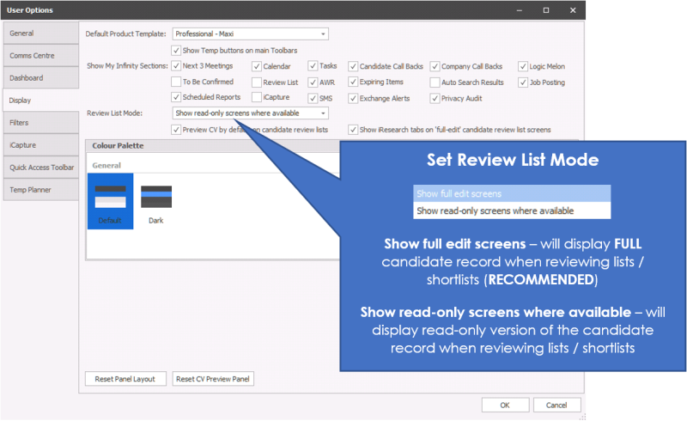Open the Dashboard tab

click(40, 78)
